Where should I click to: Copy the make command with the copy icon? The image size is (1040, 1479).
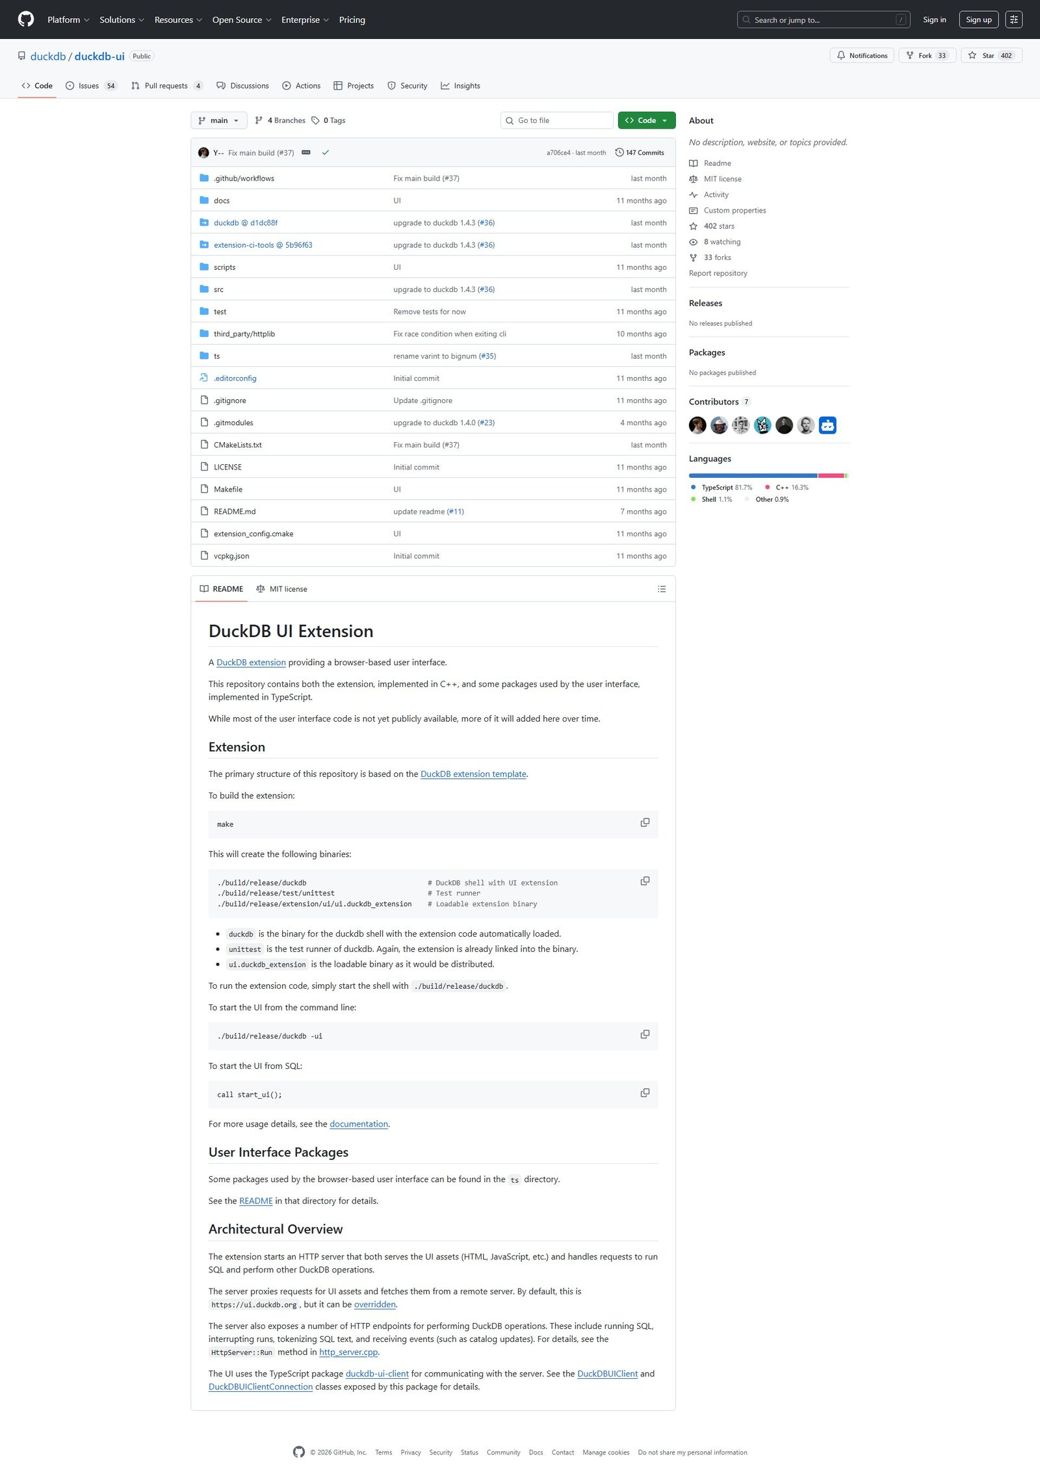(645, 822)
